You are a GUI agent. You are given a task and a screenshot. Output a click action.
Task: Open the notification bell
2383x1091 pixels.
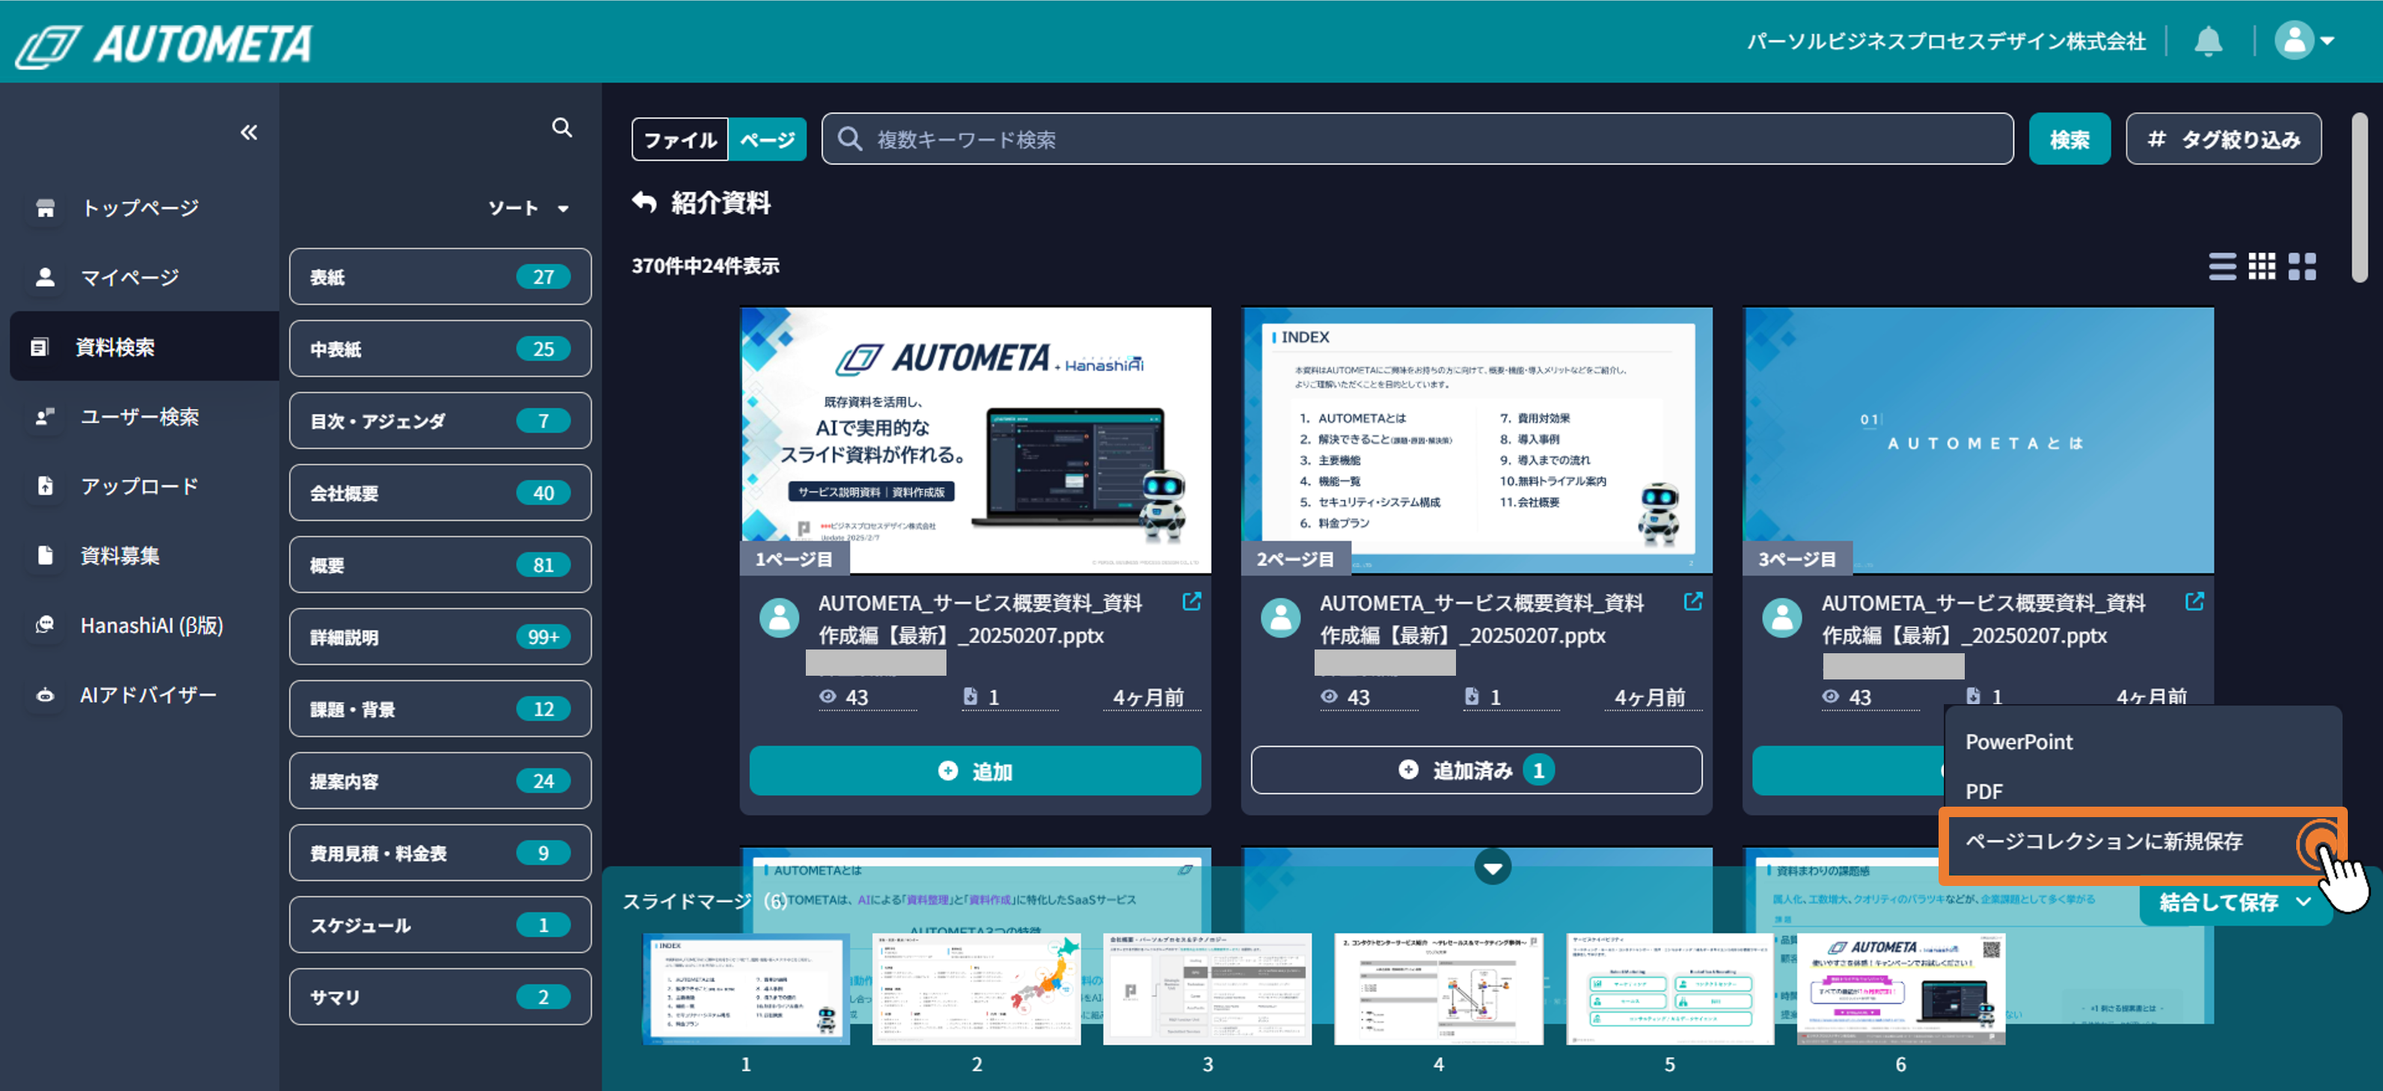[2208, 40]
